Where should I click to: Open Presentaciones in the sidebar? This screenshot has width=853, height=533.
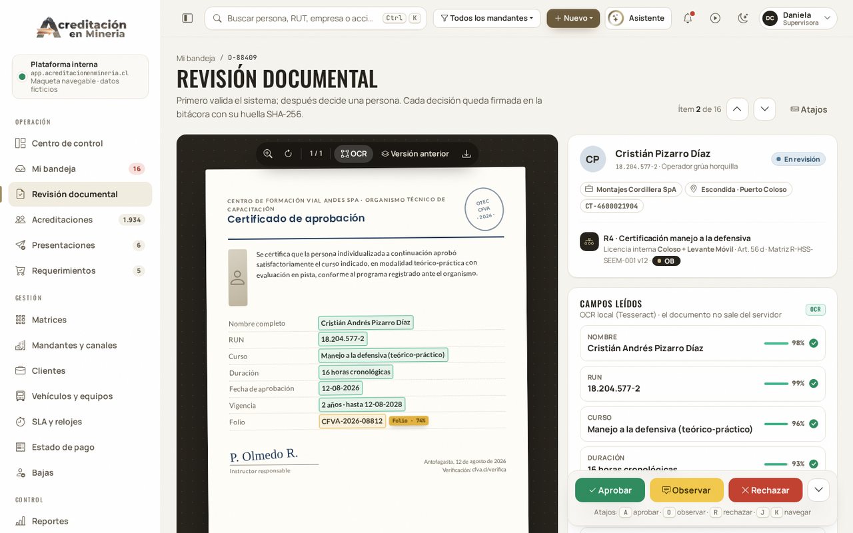[80, 245]
